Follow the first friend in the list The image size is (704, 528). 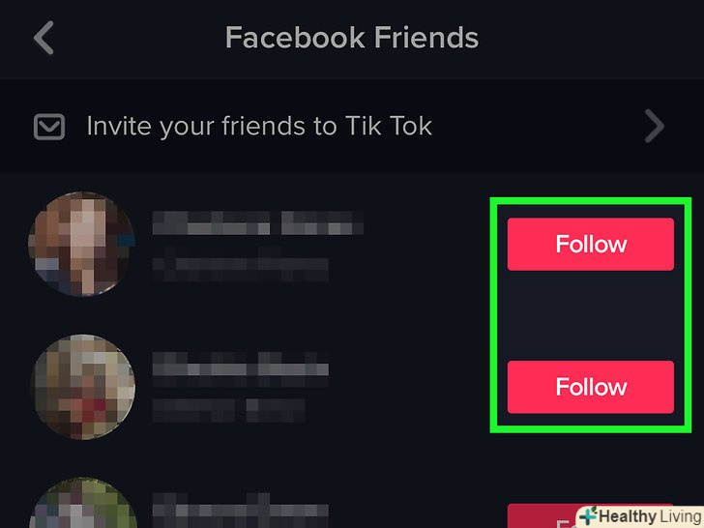591,245
